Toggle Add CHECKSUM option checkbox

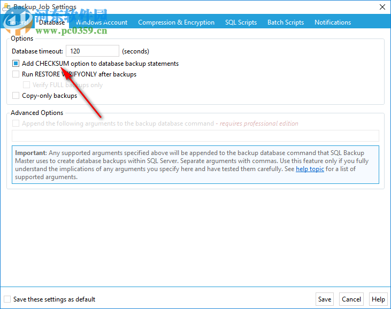pos(16,64)
